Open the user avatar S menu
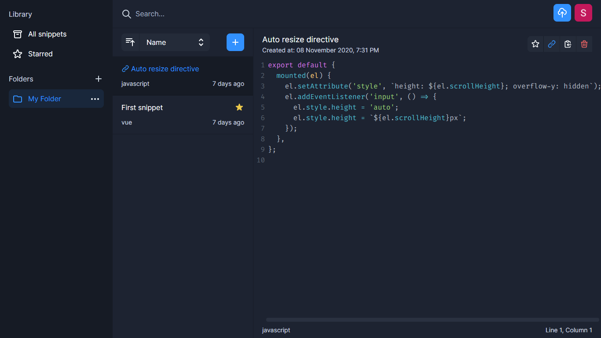 (583, 13)
